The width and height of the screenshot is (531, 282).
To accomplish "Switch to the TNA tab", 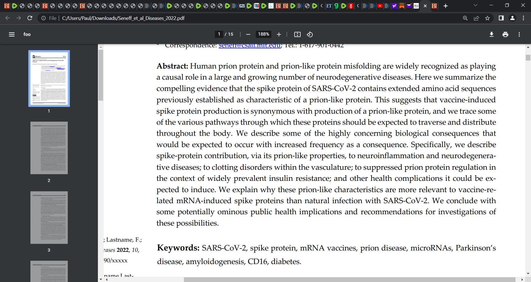I will [x=256, y=6].
